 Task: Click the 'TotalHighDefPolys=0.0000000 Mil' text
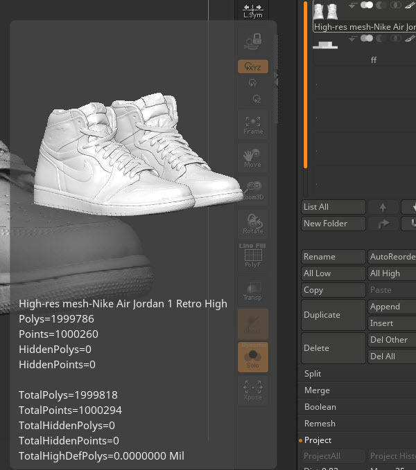click(101, 456)
